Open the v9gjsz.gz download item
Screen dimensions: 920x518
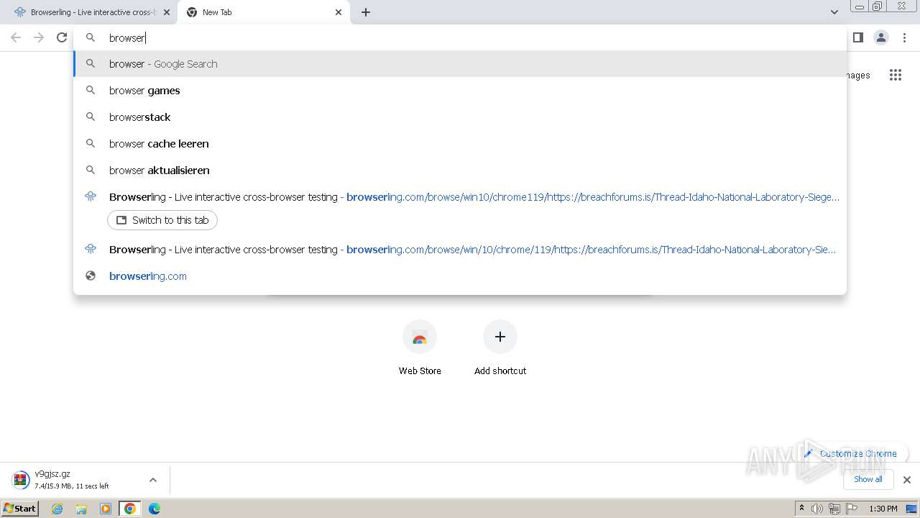(72, 480)
